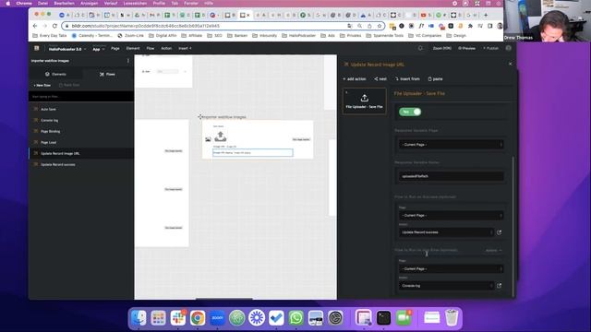Open Zoom from the Dock
The height and width of the screenshot is (332, 591).
tap(217, 318)
